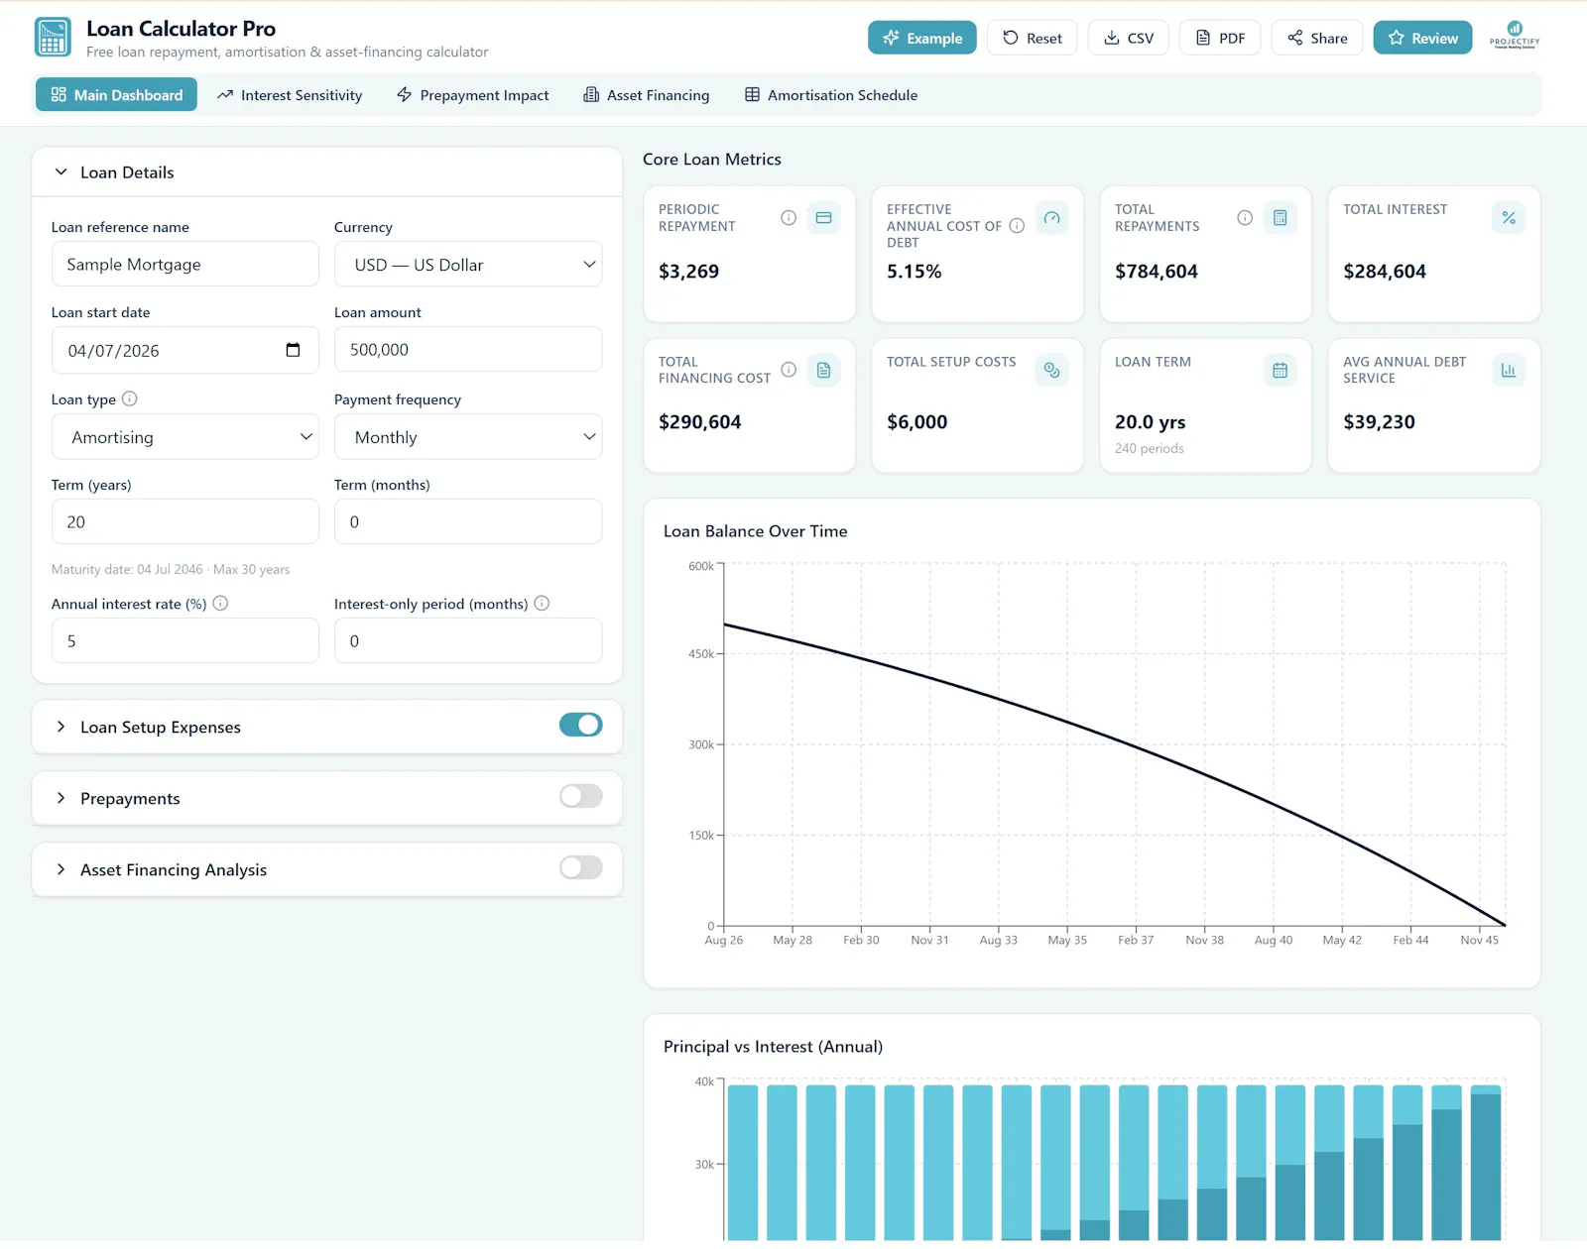Click the Loan Term calendar icon

click(1280, 371)
